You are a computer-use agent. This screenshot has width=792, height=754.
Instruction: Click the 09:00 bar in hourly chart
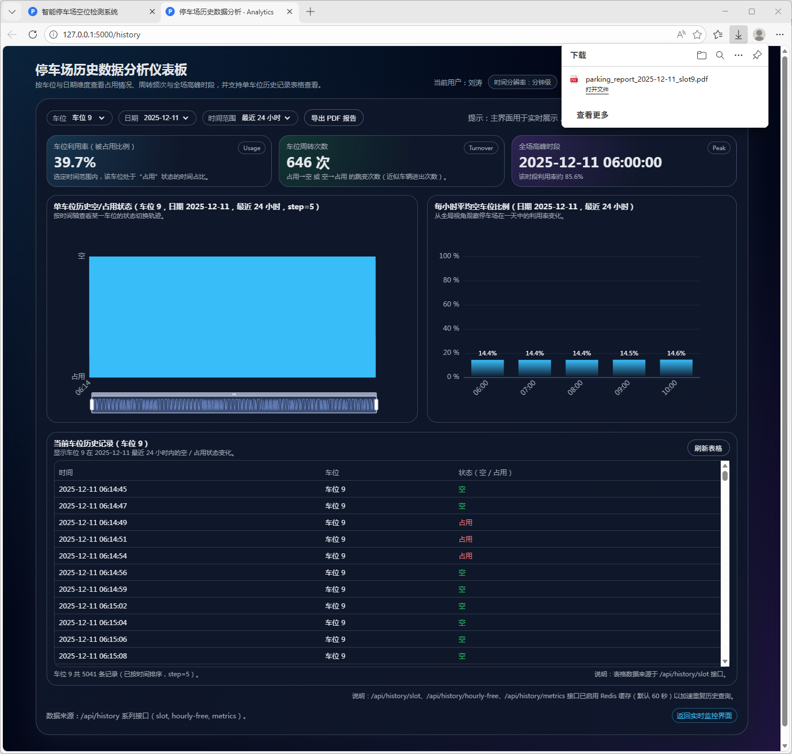click(x=629, y=368)
